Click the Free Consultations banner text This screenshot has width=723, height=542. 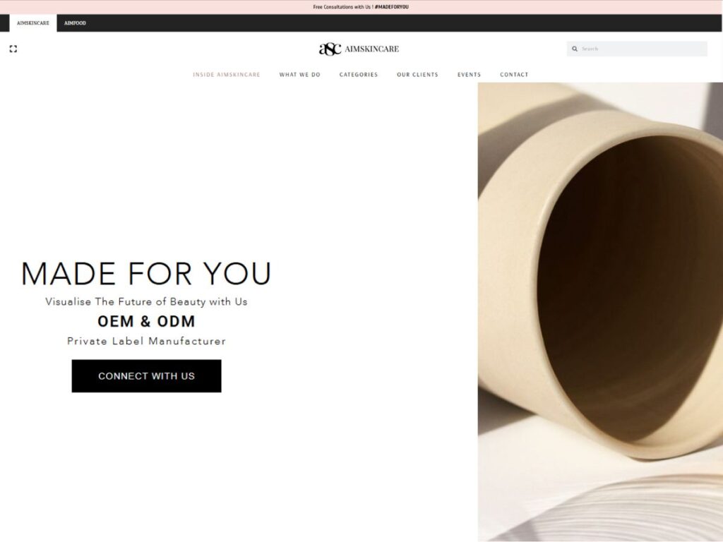pos(343,7)
